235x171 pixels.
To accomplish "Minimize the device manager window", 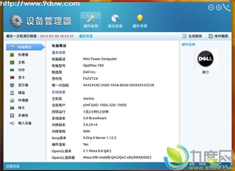I will (211, 7).
